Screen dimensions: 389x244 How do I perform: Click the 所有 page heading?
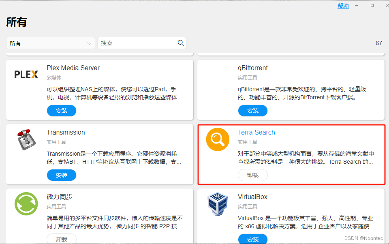(16, 22)
